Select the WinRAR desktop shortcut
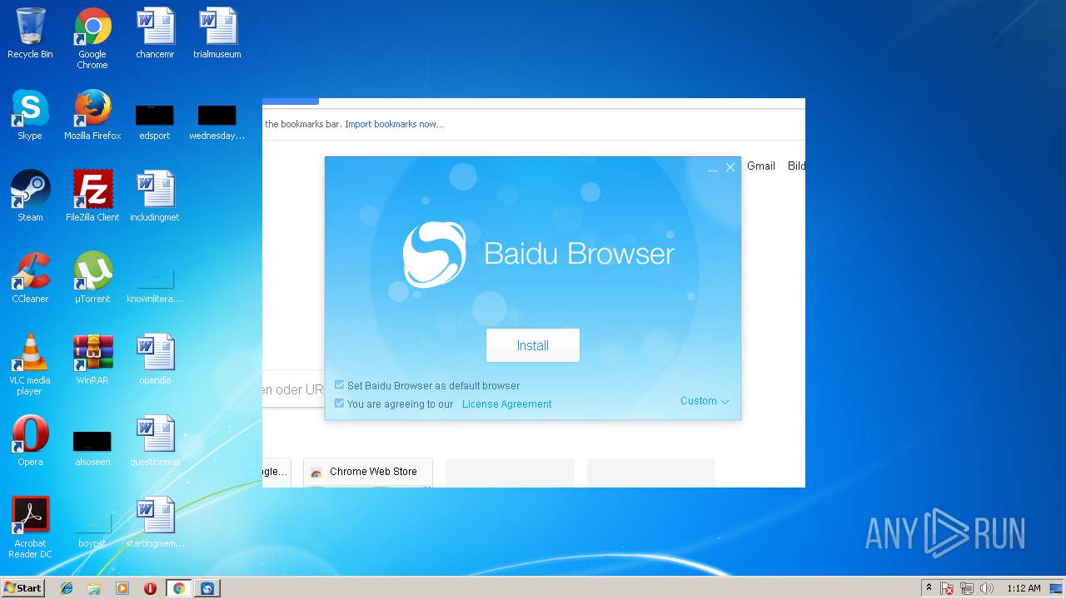 pyautogui.click(x=92, y=359)
